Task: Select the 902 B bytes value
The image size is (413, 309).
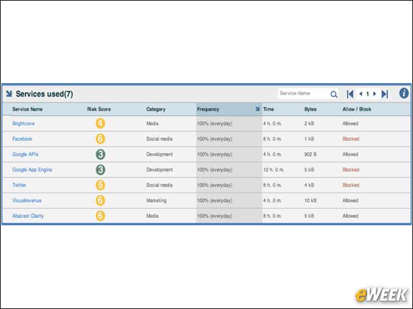Action: click(310, 154)
